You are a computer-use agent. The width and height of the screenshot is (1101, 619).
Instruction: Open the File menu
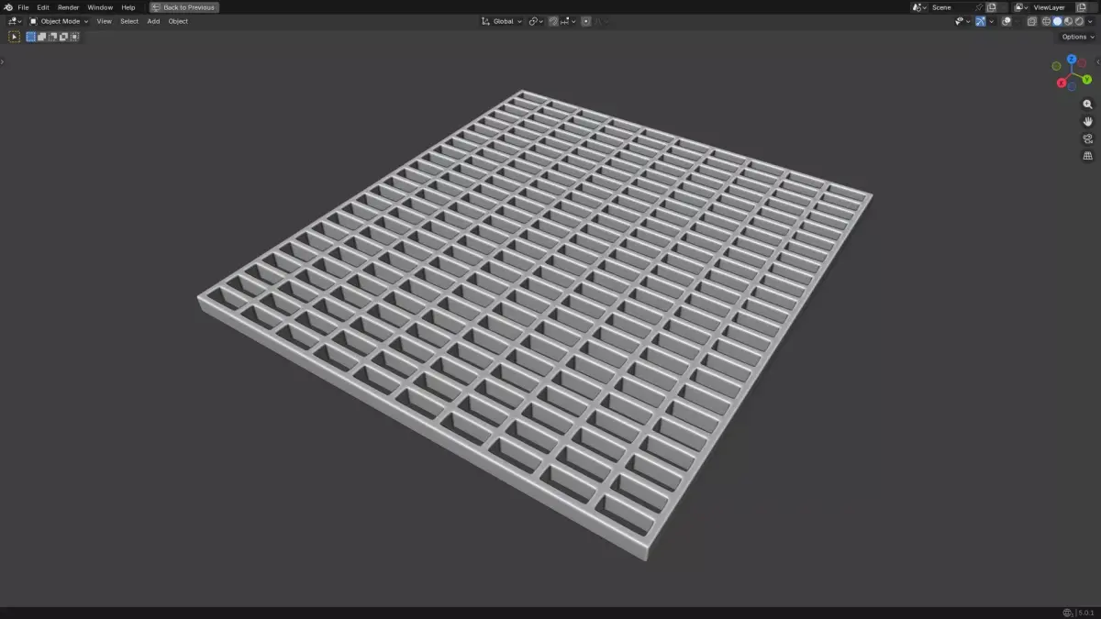[x=23, y=7]
